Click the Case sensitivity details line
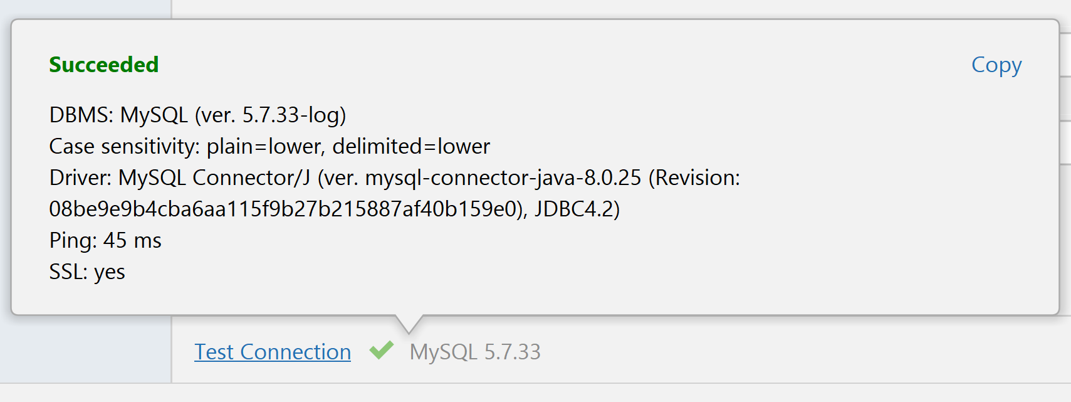This screenshot has width=1071, height=402. coord(269,146)
